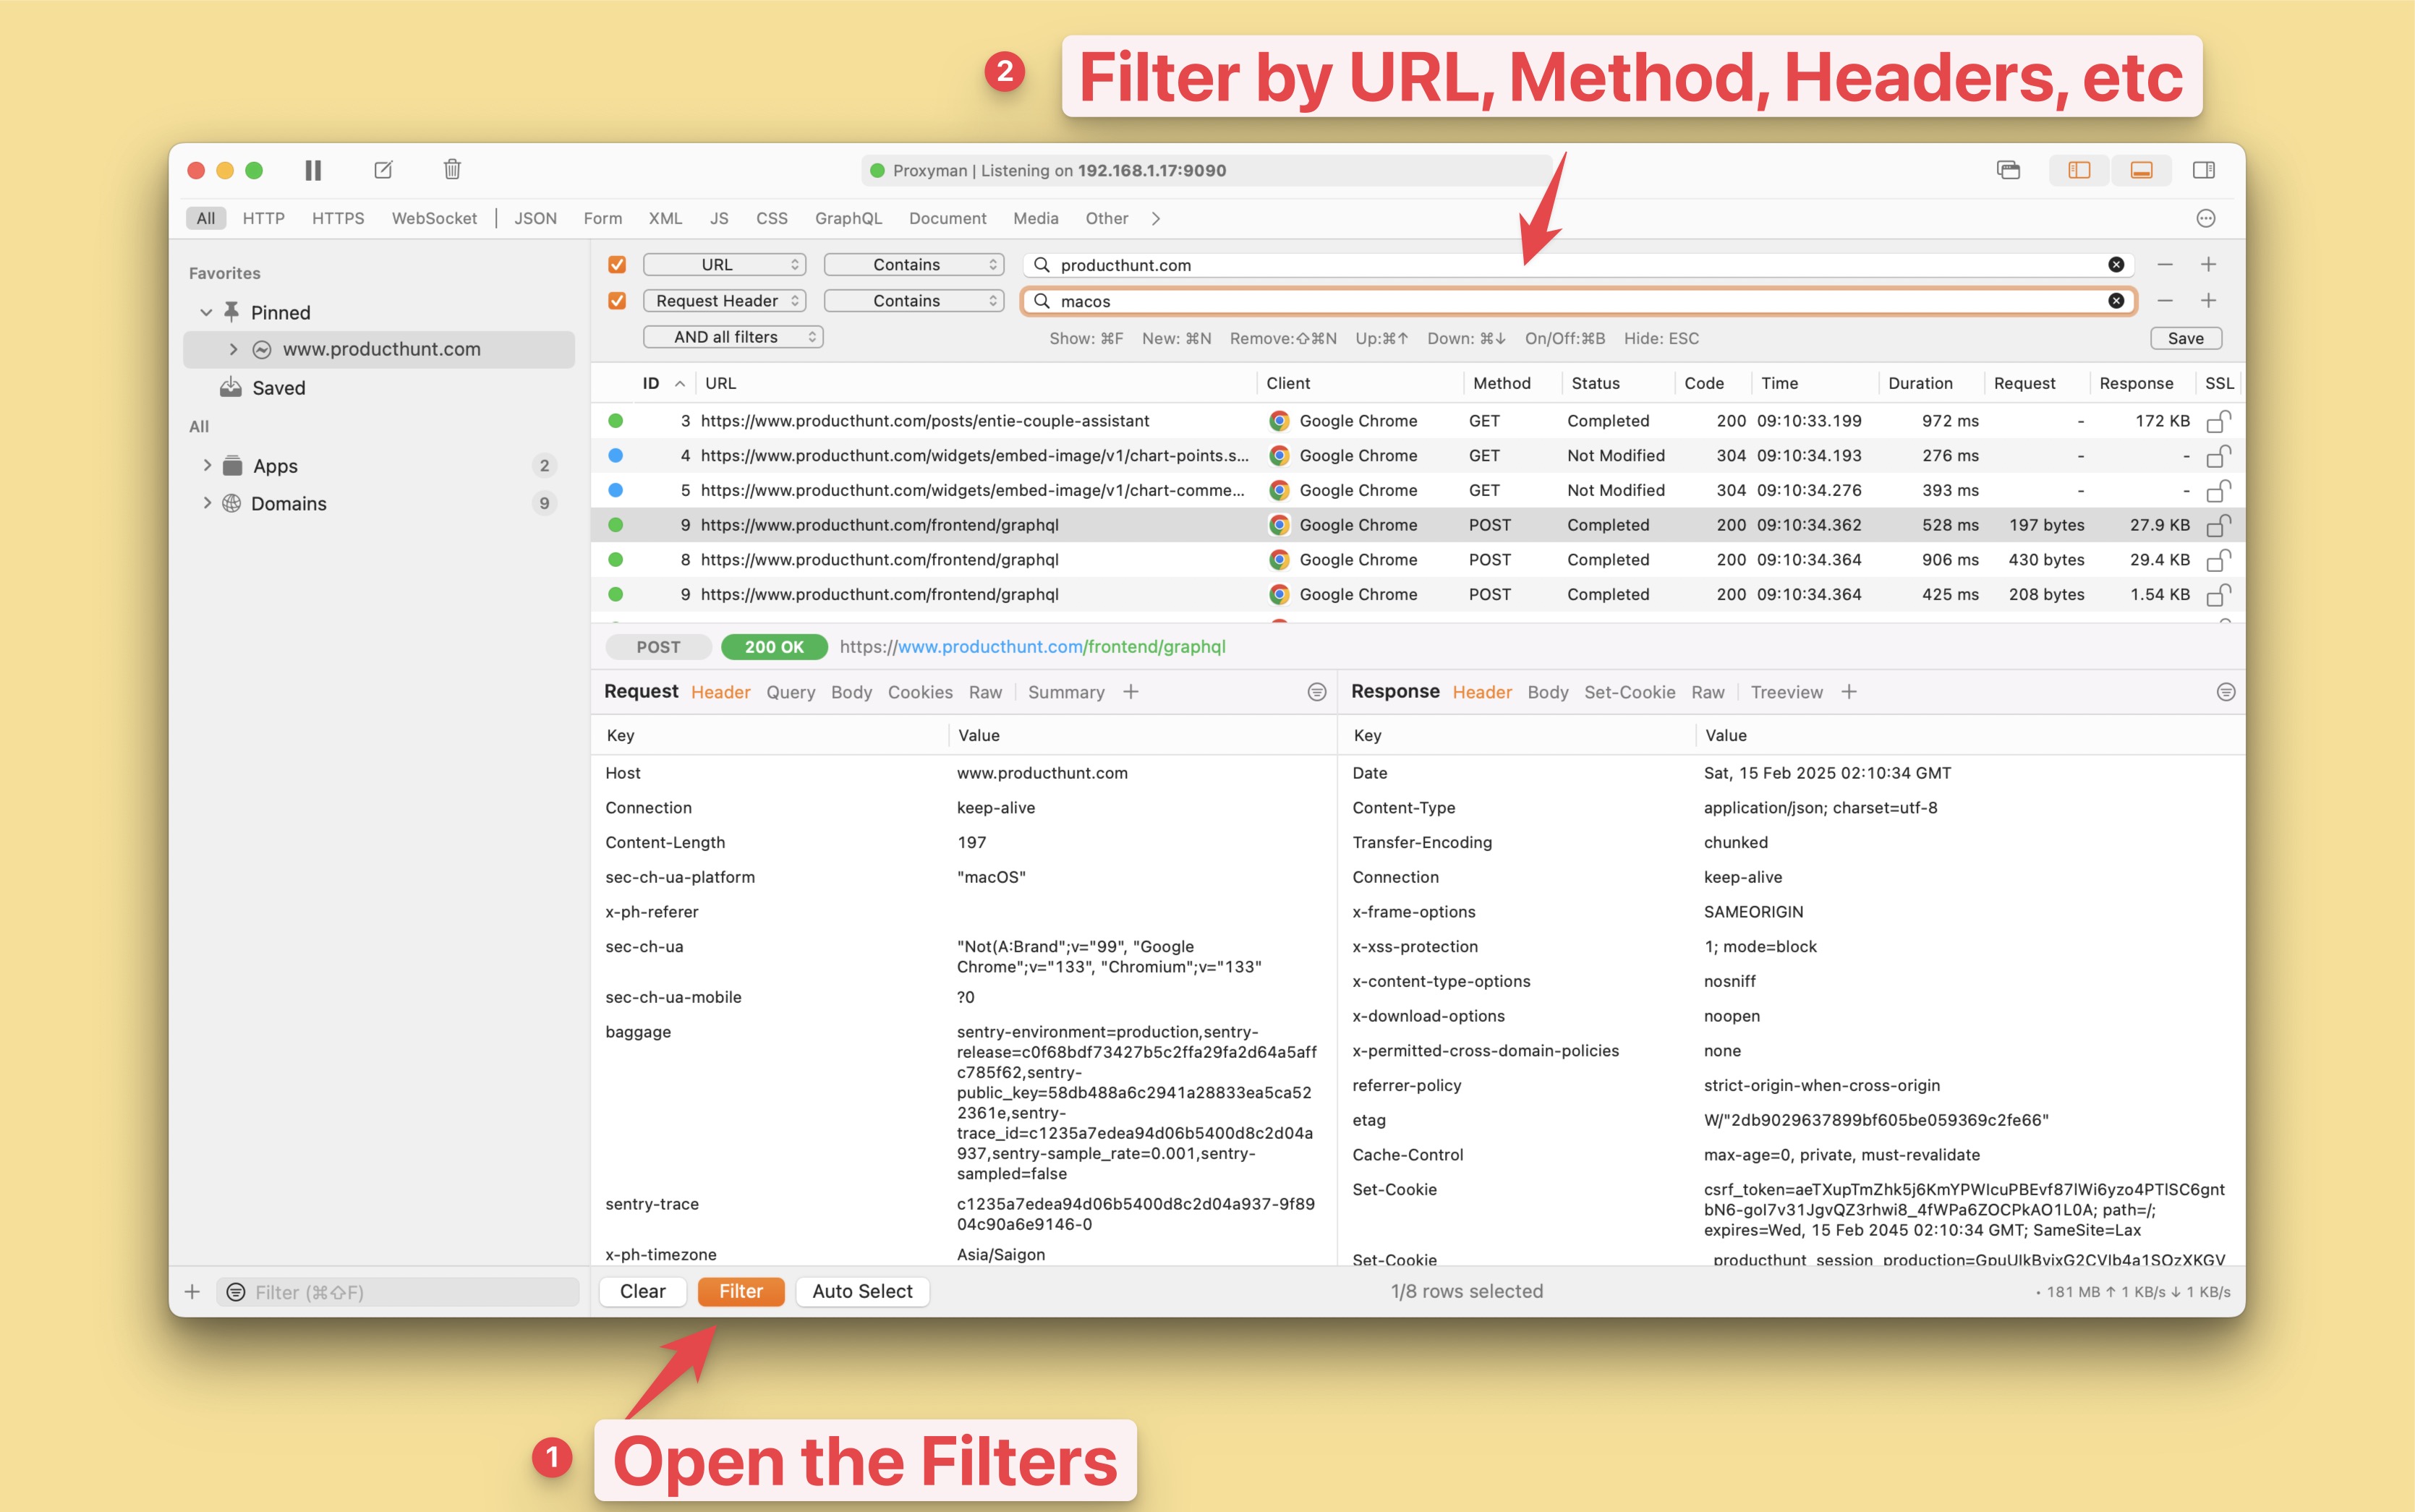This screenshot has height=1512, width=2415.
Task: Open Request panel options circle icon
Action: pos(1317,692)
